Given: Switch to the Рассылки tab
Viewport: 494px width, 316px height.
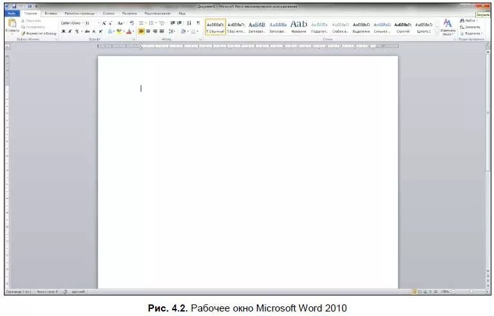Looking at the screenshot, I should pyautogui.click(x=129, y=13).
